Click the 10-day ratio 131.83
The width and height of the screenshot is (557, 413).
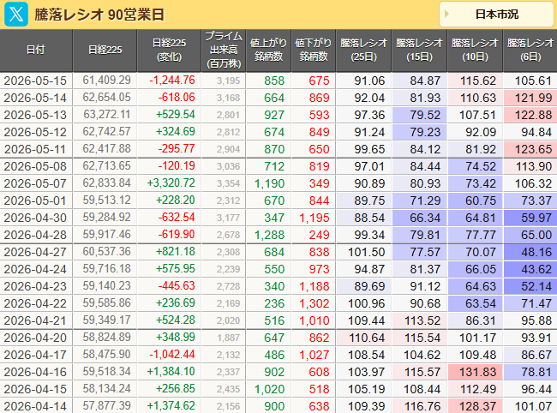tap(478, 372)
